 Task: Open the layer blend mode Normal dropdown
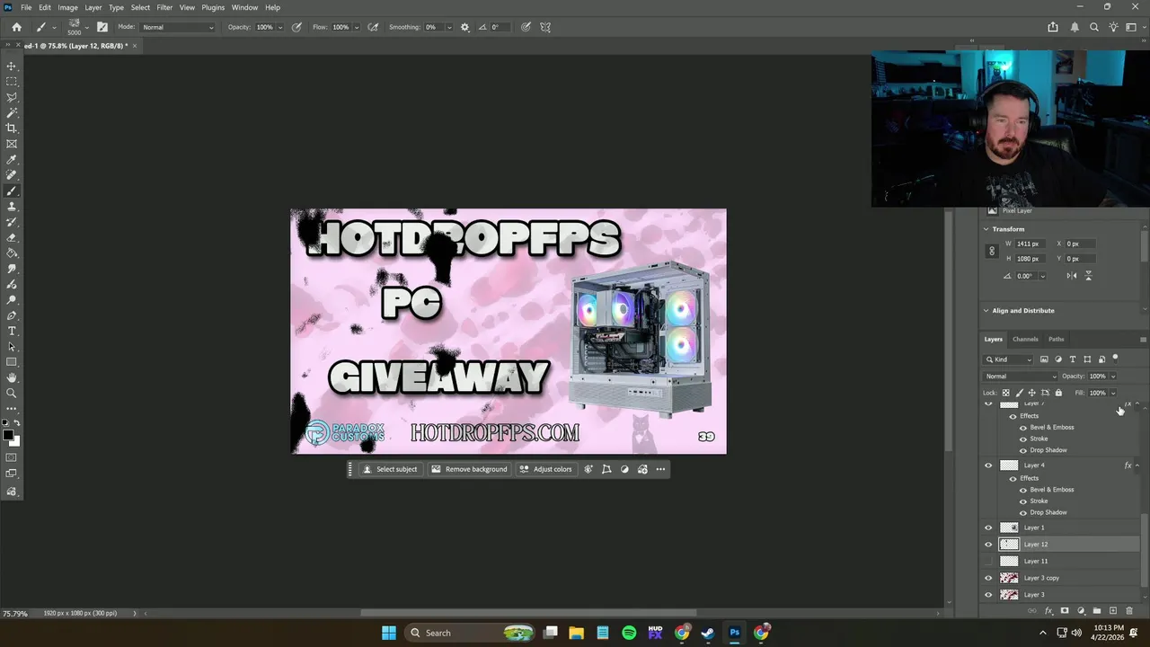1021,377
